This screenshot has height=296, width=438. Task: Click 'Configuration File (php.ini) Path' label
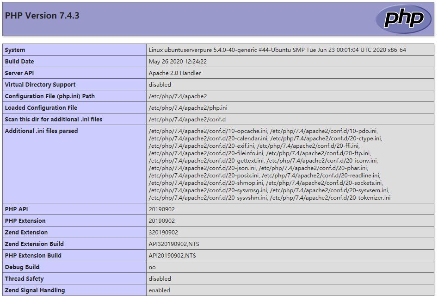(x=50, y=96)
